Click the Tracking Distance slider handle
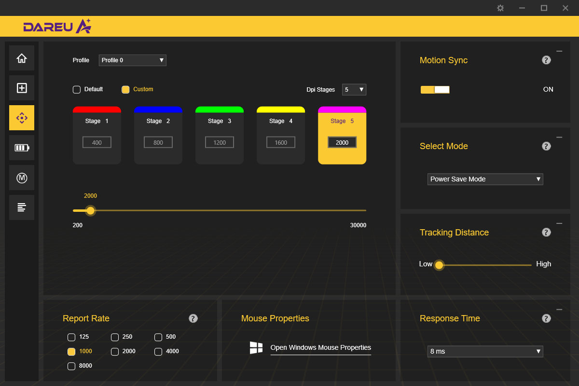Screen dimensions: 579x386 [439, 265]
